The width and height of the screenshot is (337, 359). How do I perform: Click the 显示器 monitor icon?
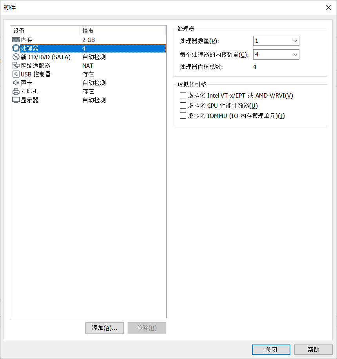[x=16, y=100]
